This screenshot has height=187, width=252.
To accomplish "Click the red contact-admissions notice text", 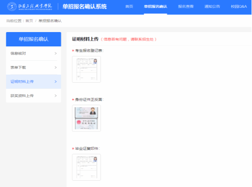I will click(x=128, y=39).
